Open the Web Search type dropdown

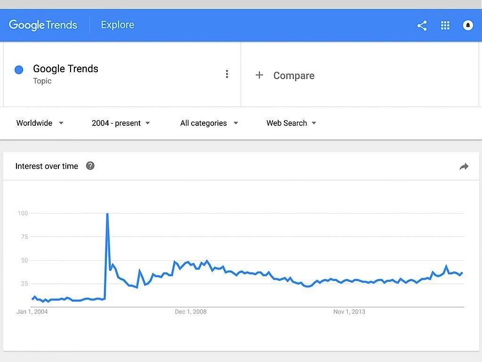(291, 123)
